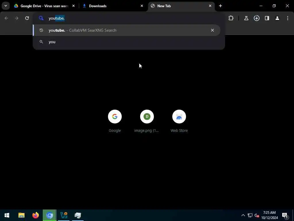Switch to Google Drive Virus scan tab
The height and width of the screenshot is (221, 294).
tap(45, 6)
